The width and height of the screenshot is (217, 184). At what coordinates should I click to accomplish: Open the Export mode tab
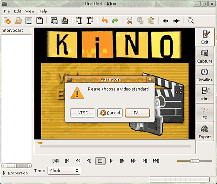click(x=205, y=132)
